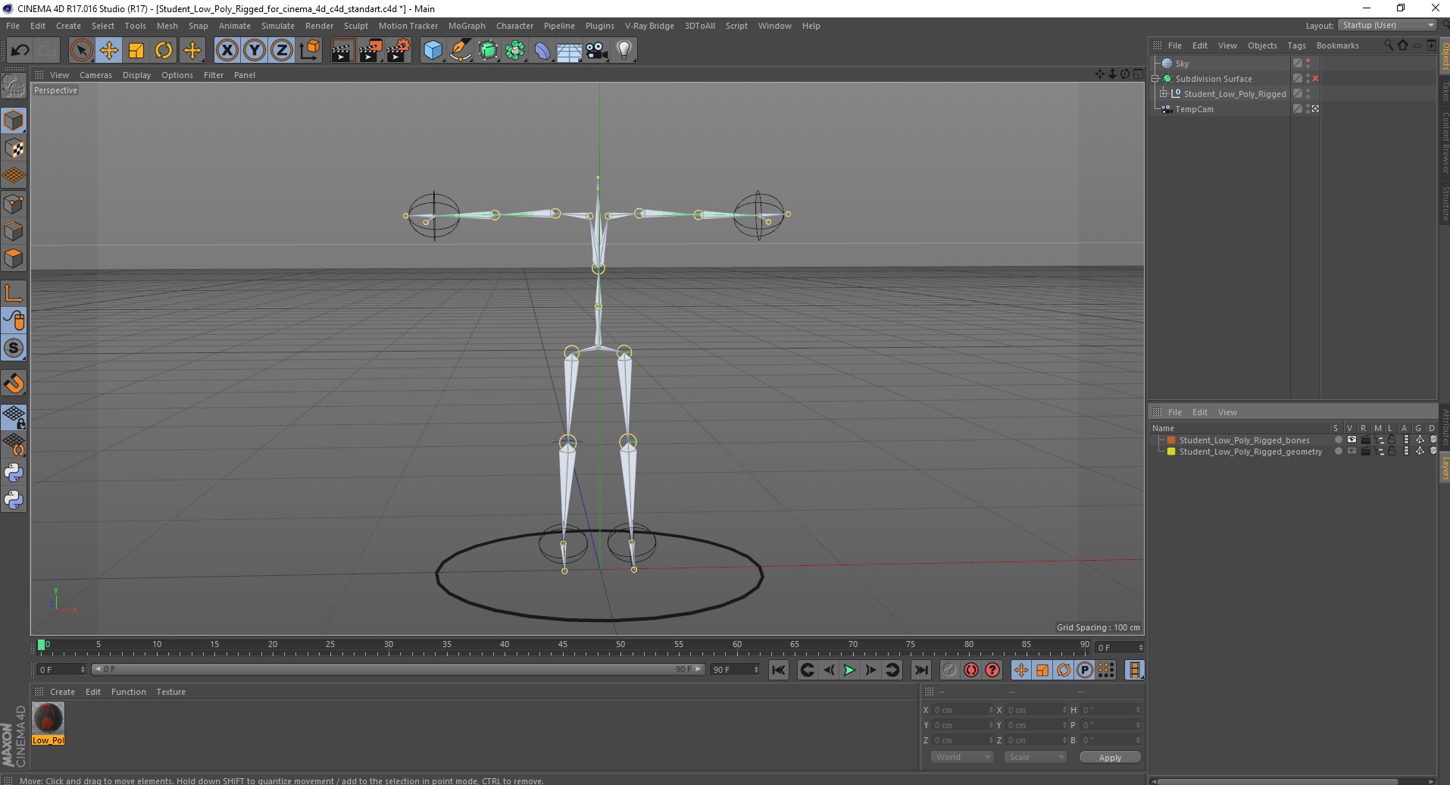Add a floor environment object
Image resolution: width=1450 pixels, height=785 pixels.
[x=569, y=51]
